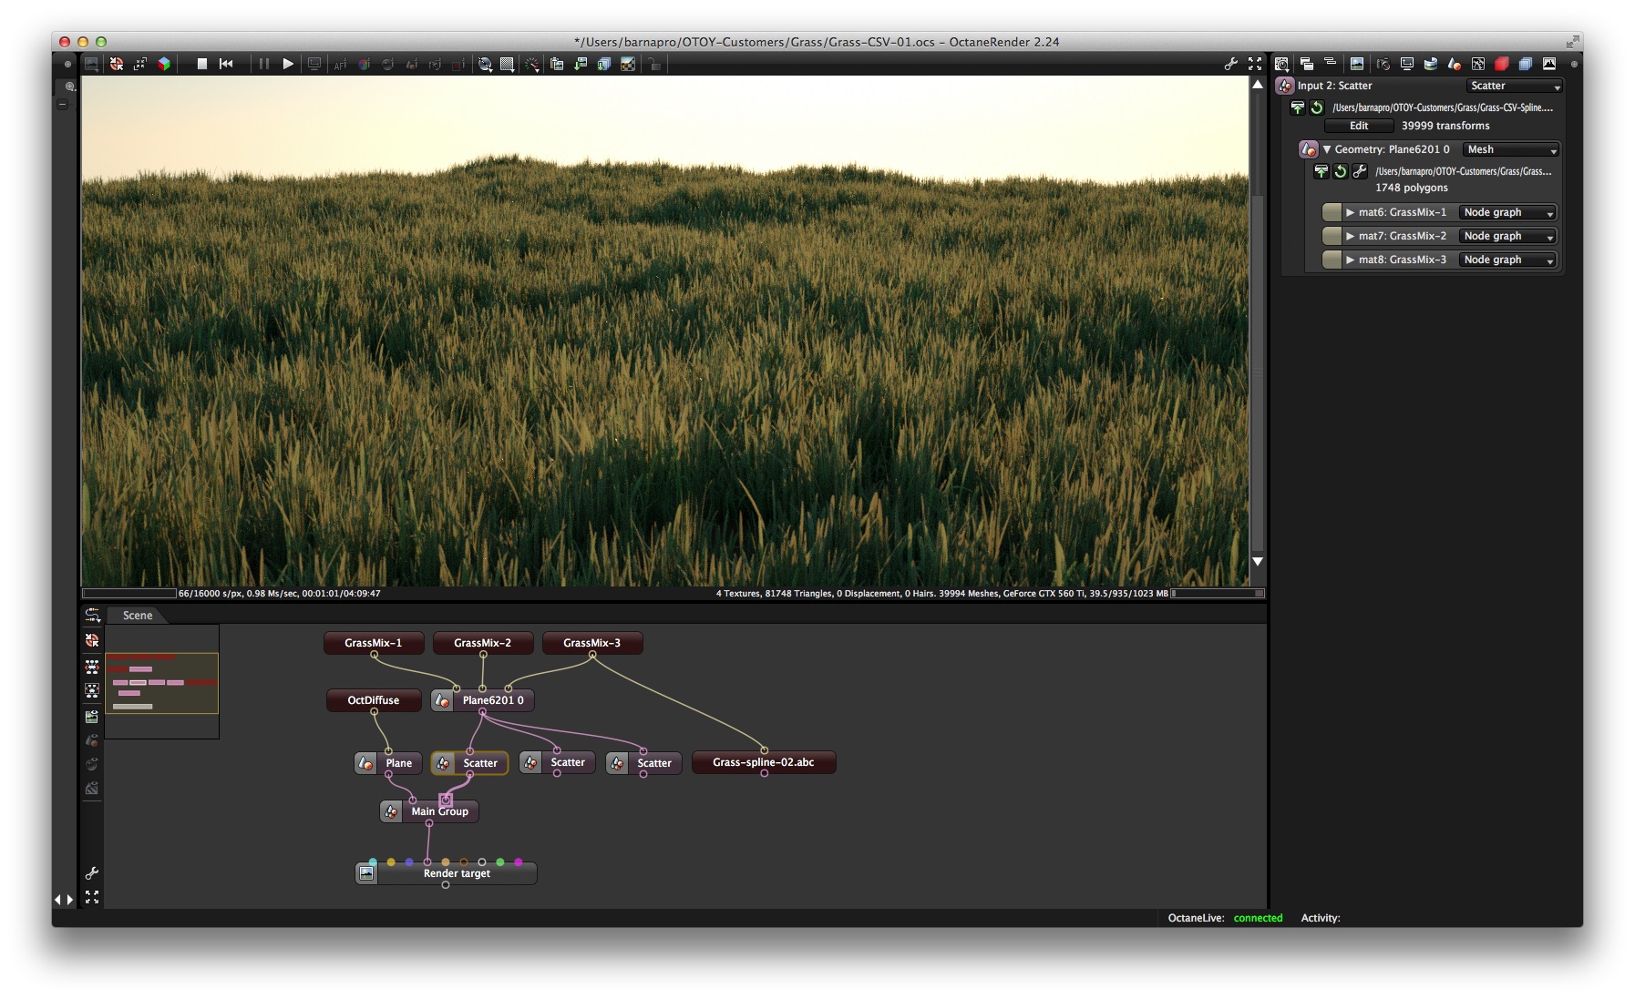Restart the render with the rewind button

[226, 64]
